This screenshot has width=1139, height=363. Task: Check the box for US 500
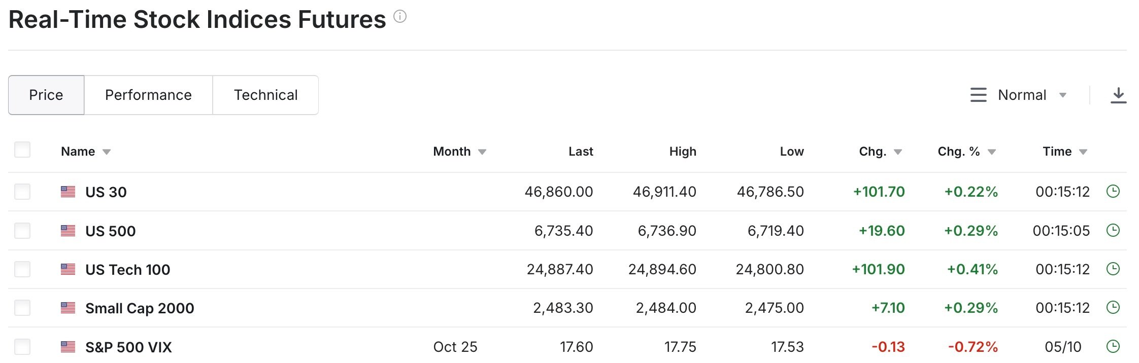point(22,231)
